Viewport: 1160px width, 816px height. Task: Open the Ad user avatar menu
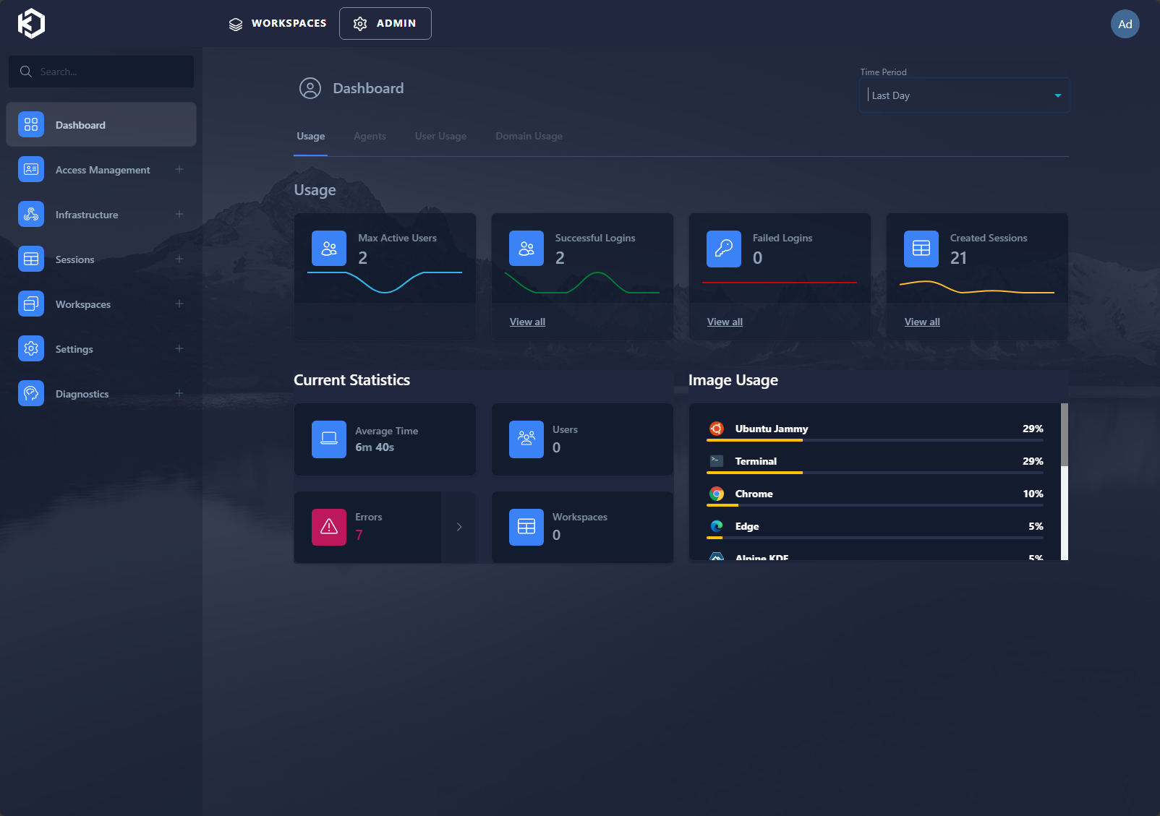[x=1125, y=24]
